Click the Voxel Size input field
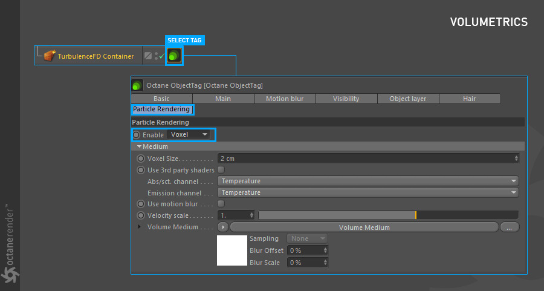The width and height of the screenshot is (544, 291). 368,158
